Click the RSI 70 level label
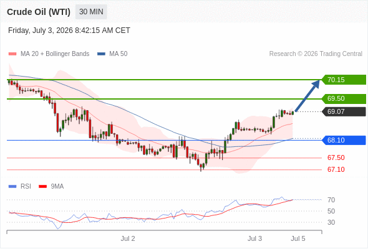The width and height of the screenshot is (368, 249). (x=331, y=200)
